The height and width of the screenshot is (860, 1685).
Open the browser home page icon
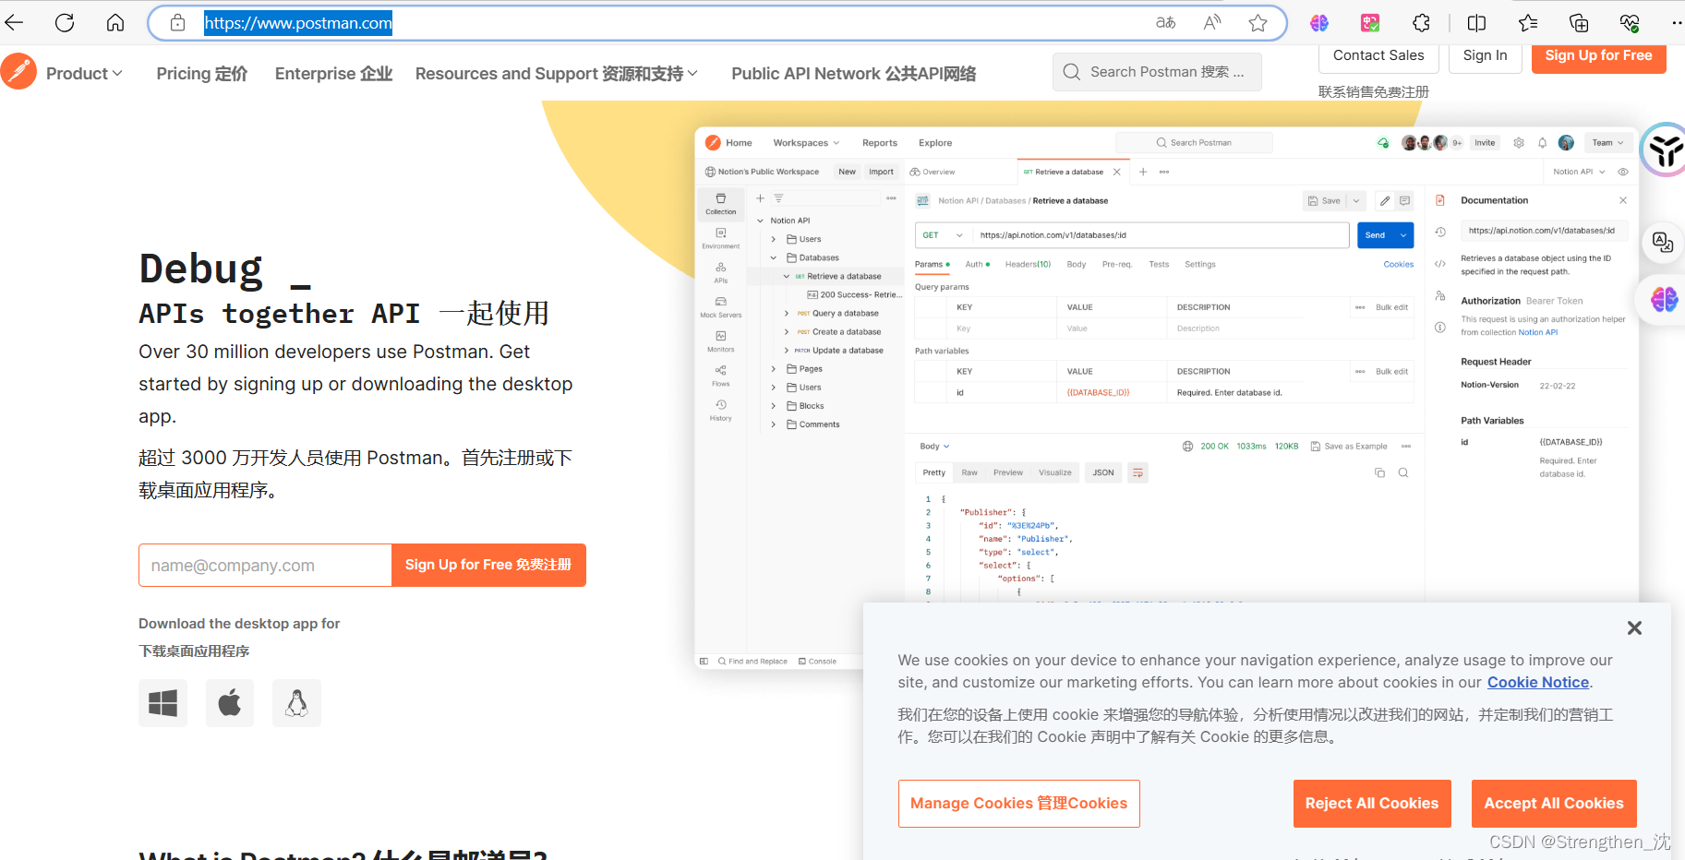pos(115,22)
